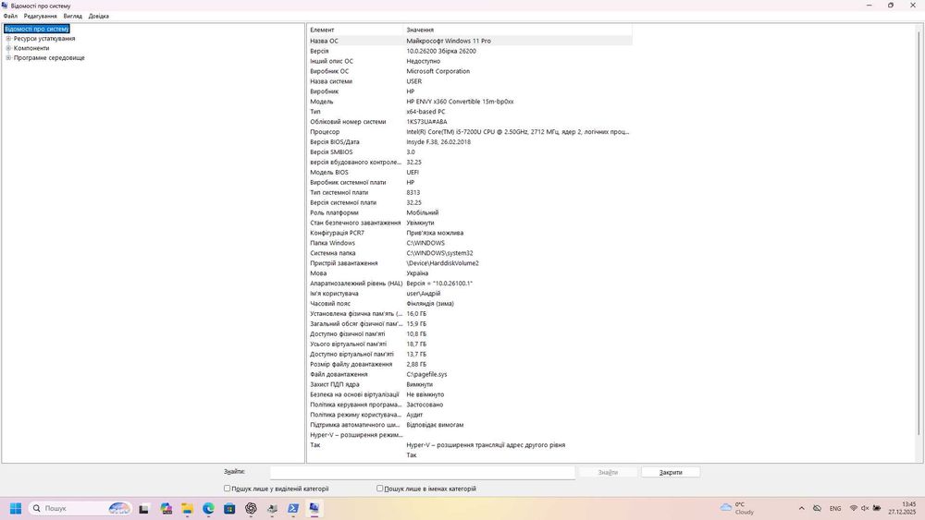Open Microsoft Store from taskbar
The width and height of the screenshot is (925, 520).
229,508
